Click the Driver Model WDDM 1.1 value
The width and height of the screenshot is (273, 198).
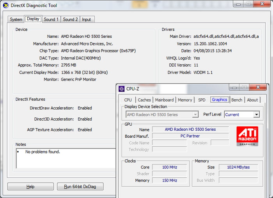pos(203,72)
